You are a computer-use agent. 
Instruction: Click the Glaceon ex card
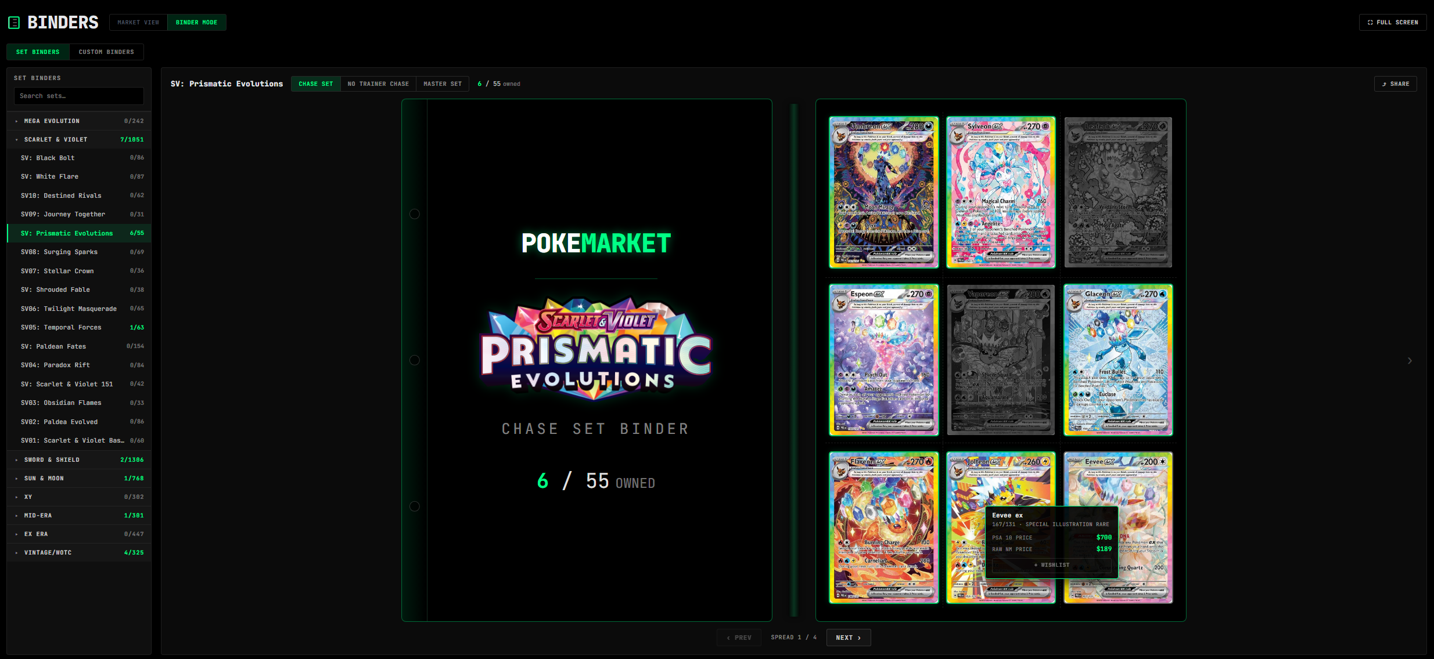tap(1118, 360)
